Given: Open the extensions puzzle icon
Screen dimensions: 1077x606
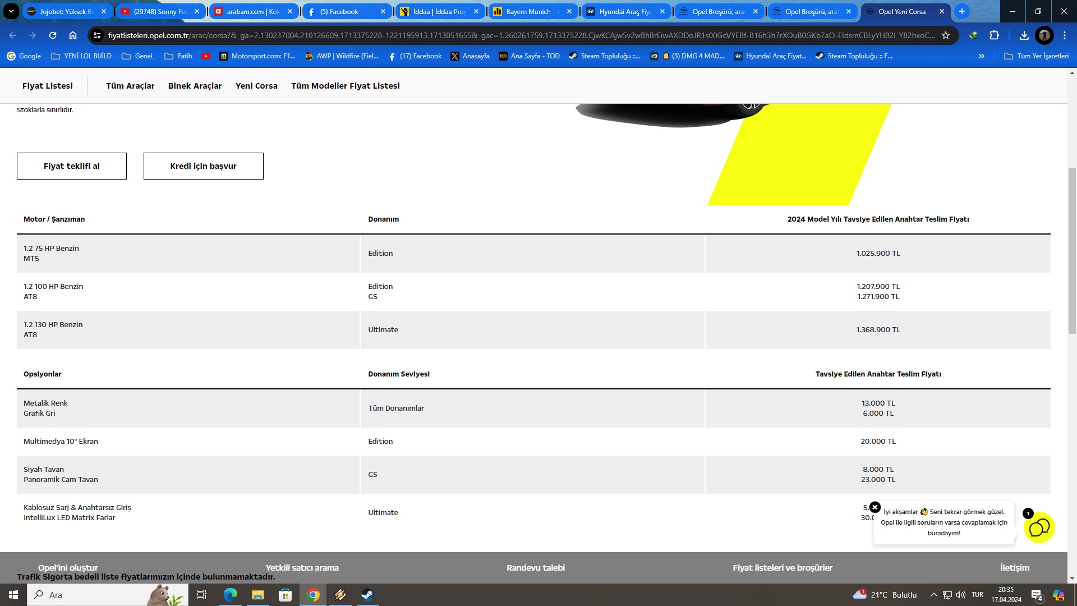Looking at the screenshot, I should pos(994,35).
